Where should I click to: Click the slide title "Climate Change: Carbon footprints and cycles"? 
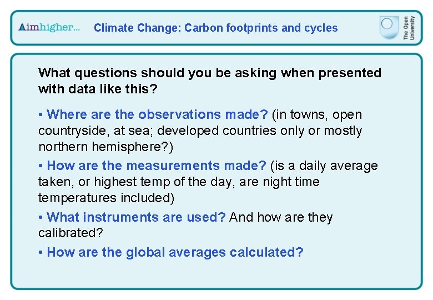click(215, 28)
